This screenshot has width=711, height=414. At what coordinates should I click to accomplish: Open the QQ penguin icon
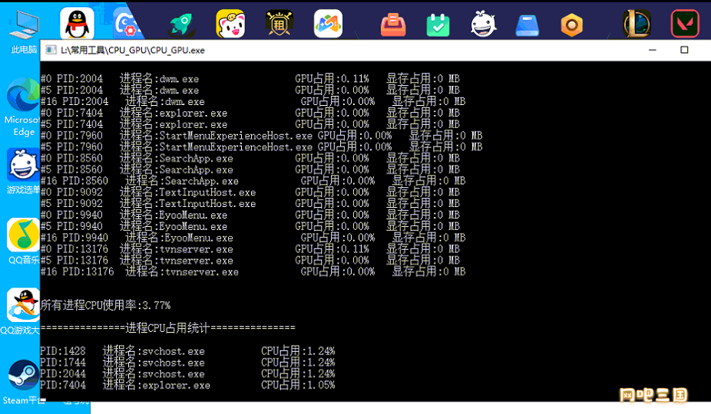[x=77, y=23]
